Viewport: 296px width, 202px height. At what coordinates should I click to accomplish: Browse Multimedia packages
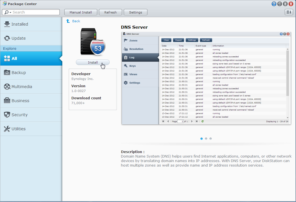click(x=31, y=87)
